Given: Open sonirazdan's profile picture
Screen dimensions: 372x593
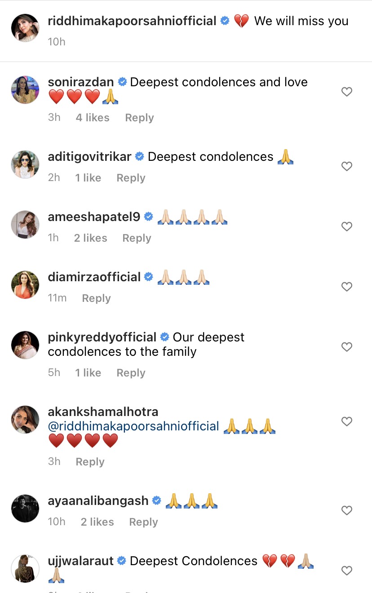Looking at the screenshot, I should pos(25,90).
